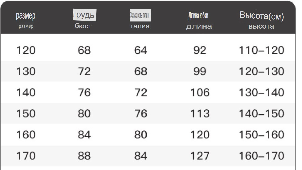Screen dimensions: 302x170
Task: Click height range 140–150 cell
Action: pos(262,113)
